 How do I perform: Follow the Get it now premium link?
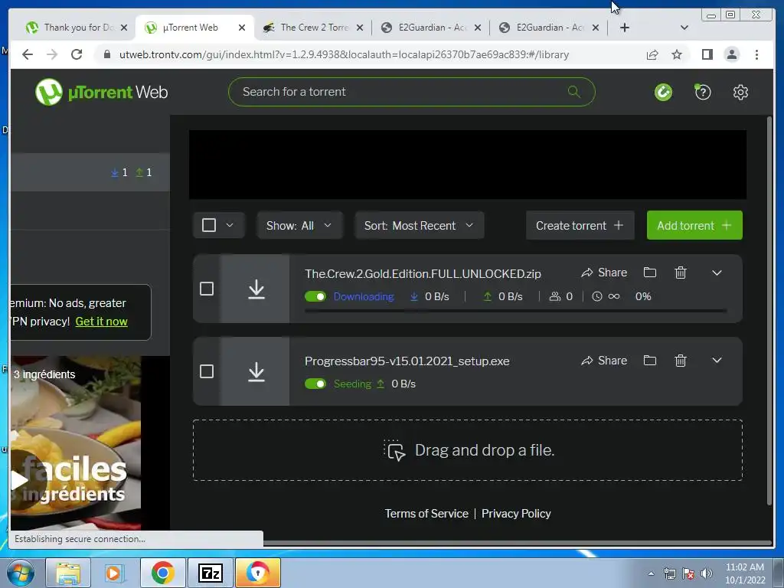(102, 322)
